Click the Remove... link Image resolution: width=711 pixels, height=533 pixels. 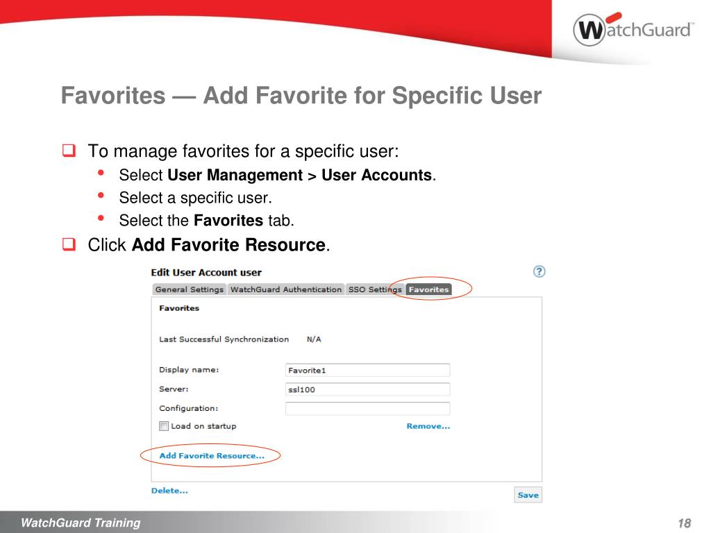pos(428,426)
